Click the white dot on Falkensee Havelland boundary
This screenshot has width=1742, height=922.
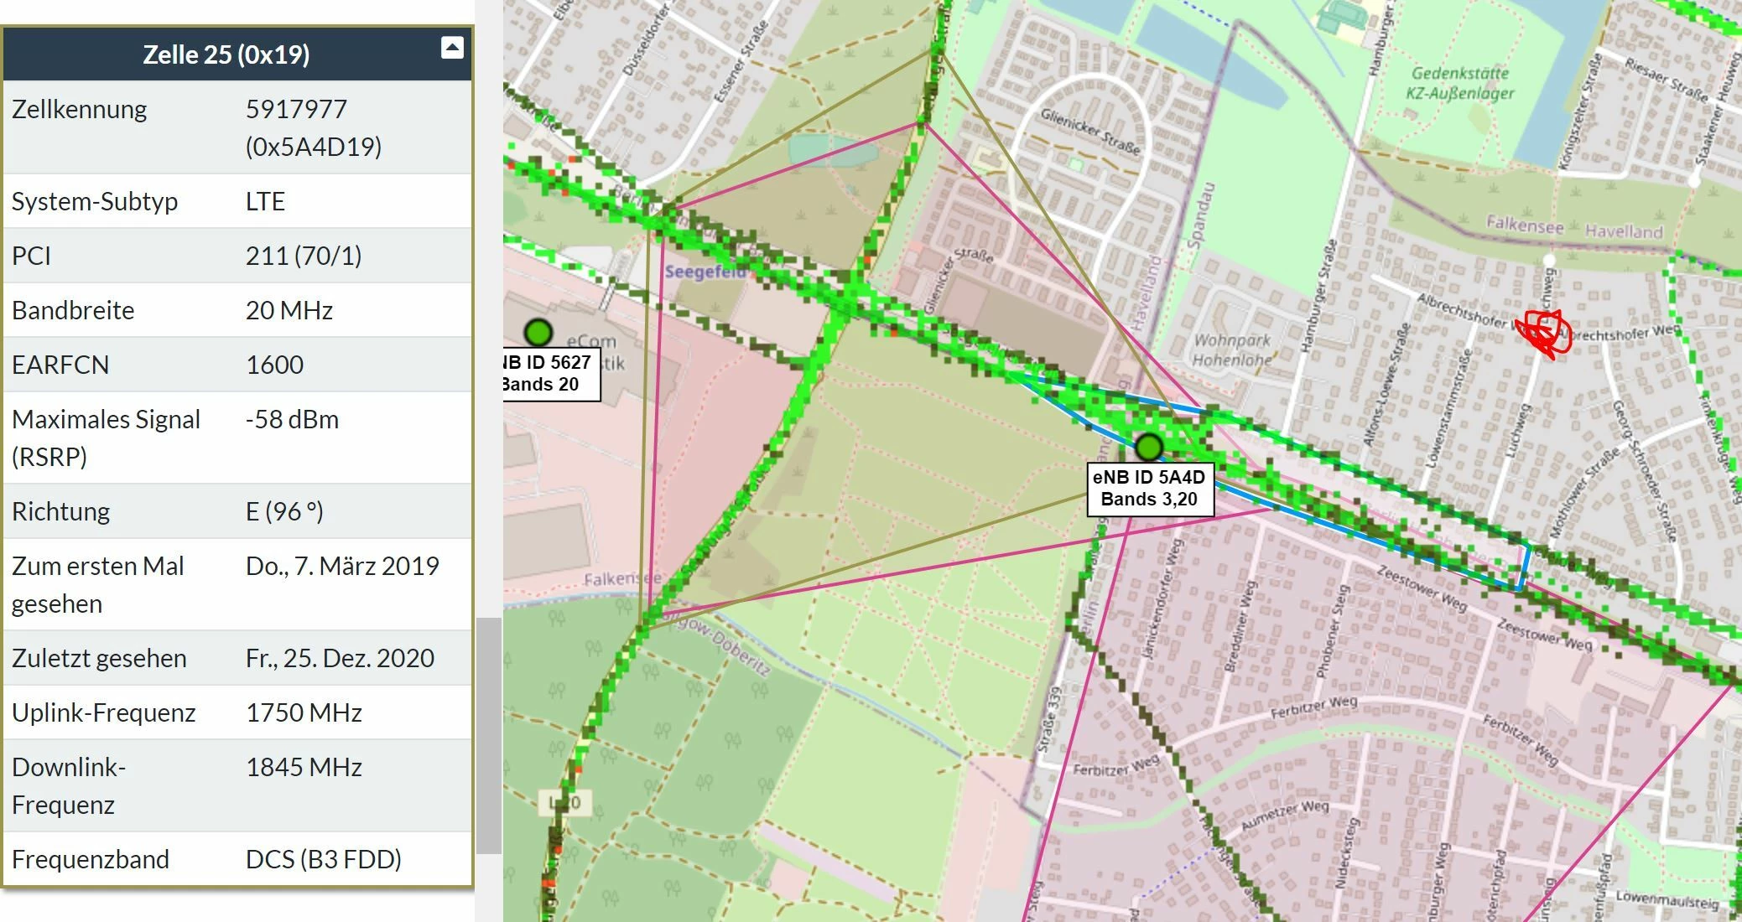point(1549,260)
